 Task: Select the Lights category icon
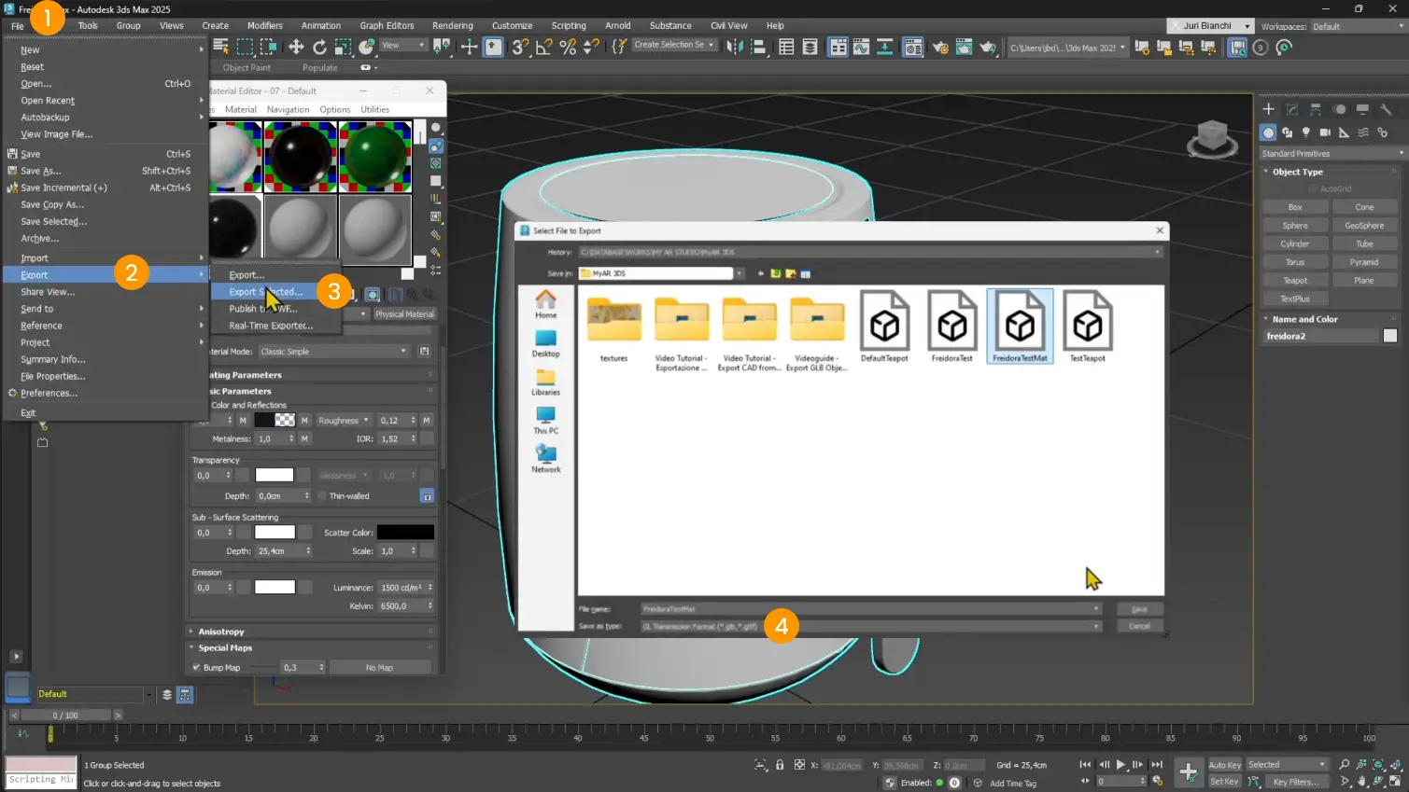1306,132
